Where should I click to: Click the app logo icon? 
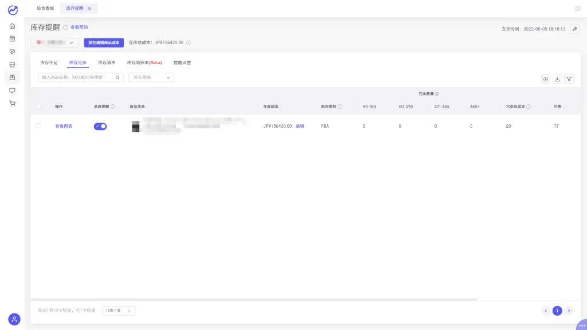pos(13,10)
